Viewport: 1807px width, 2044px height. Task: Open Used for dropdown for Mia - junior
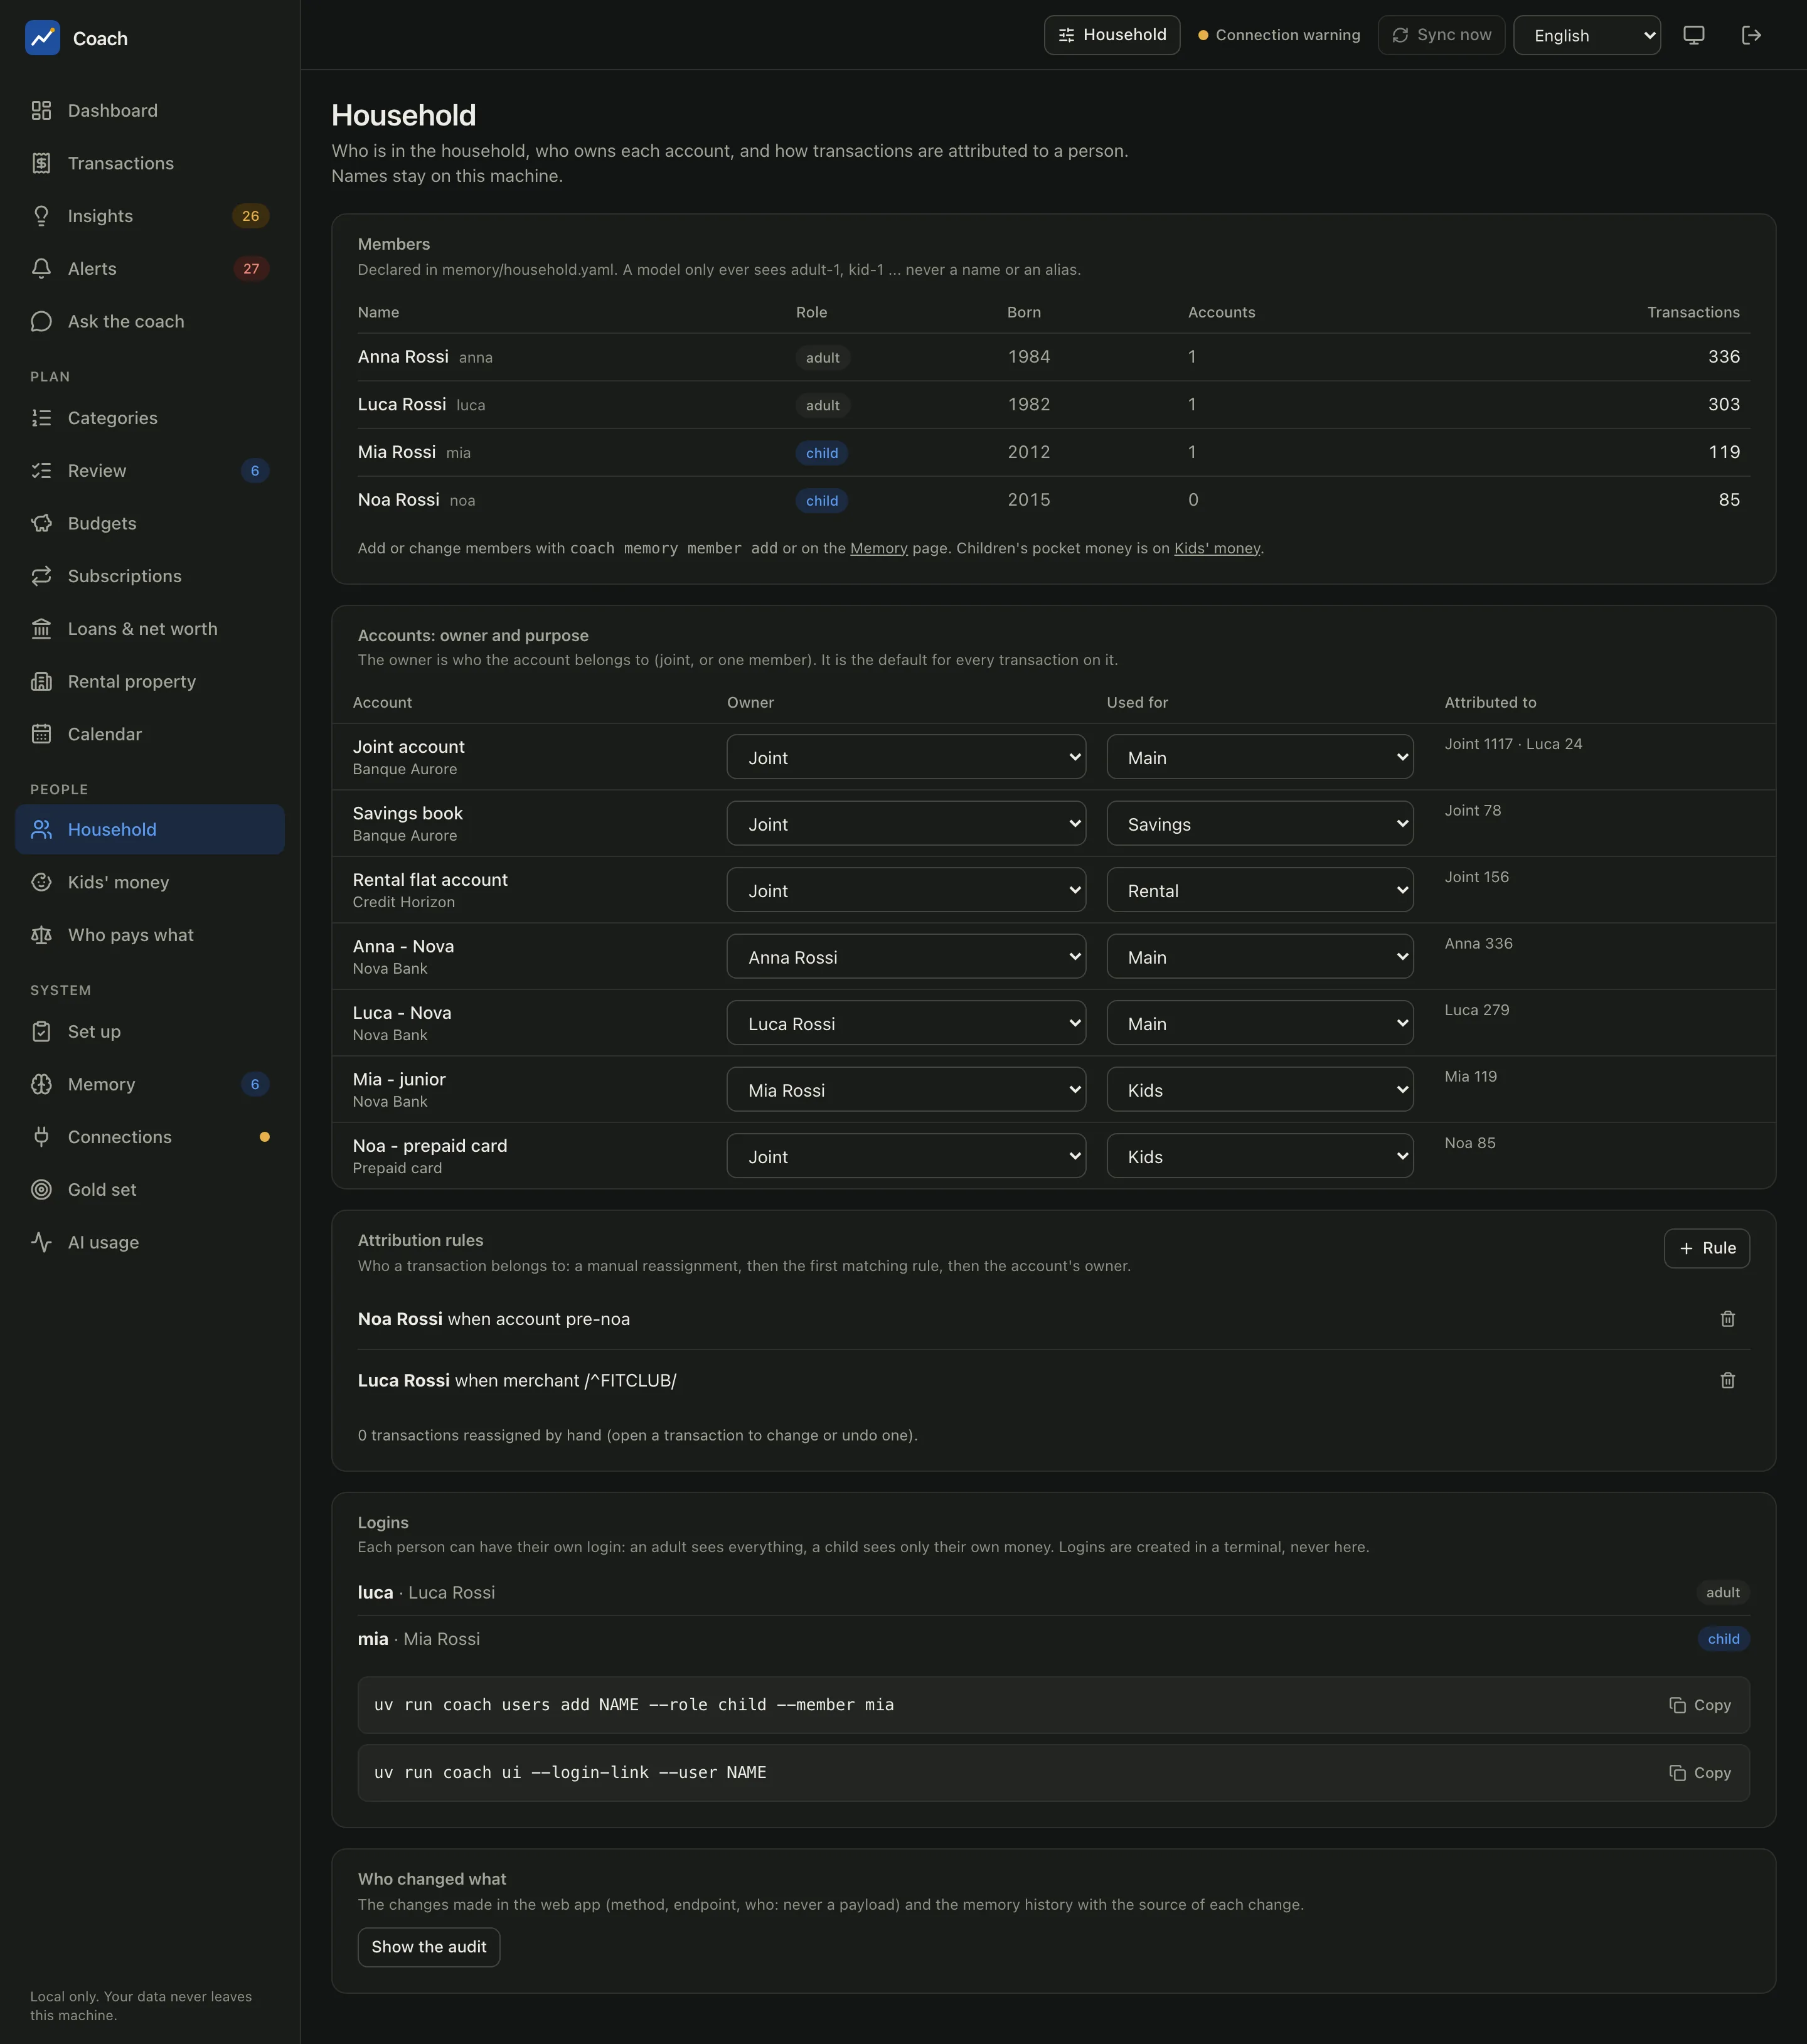pos(1260,1090)
